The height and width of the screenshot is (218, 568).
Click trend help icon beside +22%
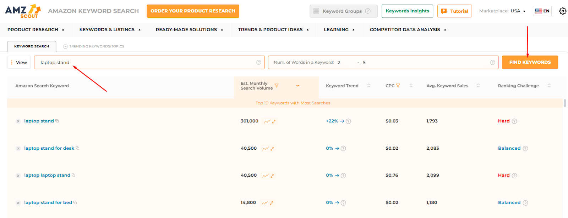point(349,121)
